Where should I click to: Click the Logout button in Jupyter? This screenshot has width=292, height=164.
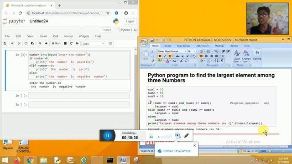tap(130, 21)
